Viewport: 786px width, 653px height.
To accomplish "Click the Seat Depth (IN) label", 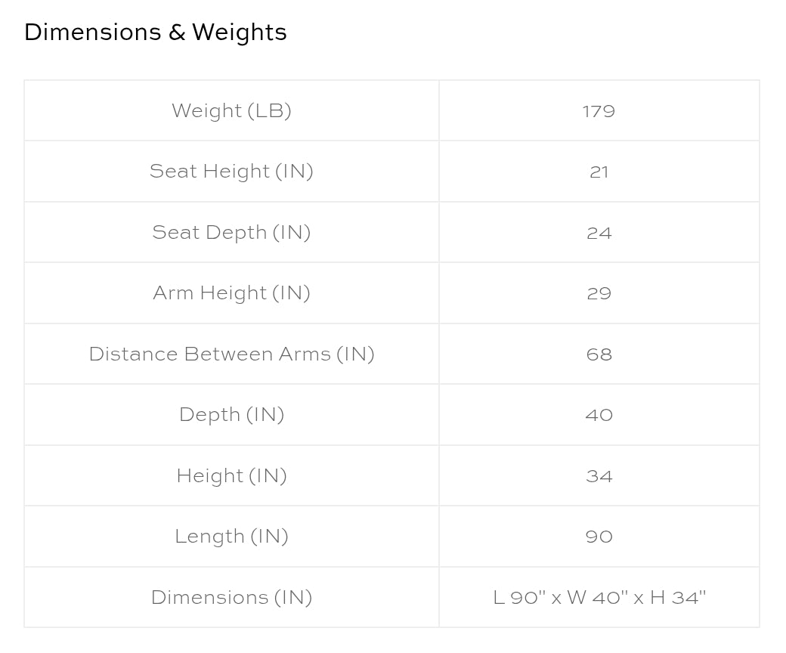I will click(231, 233).
